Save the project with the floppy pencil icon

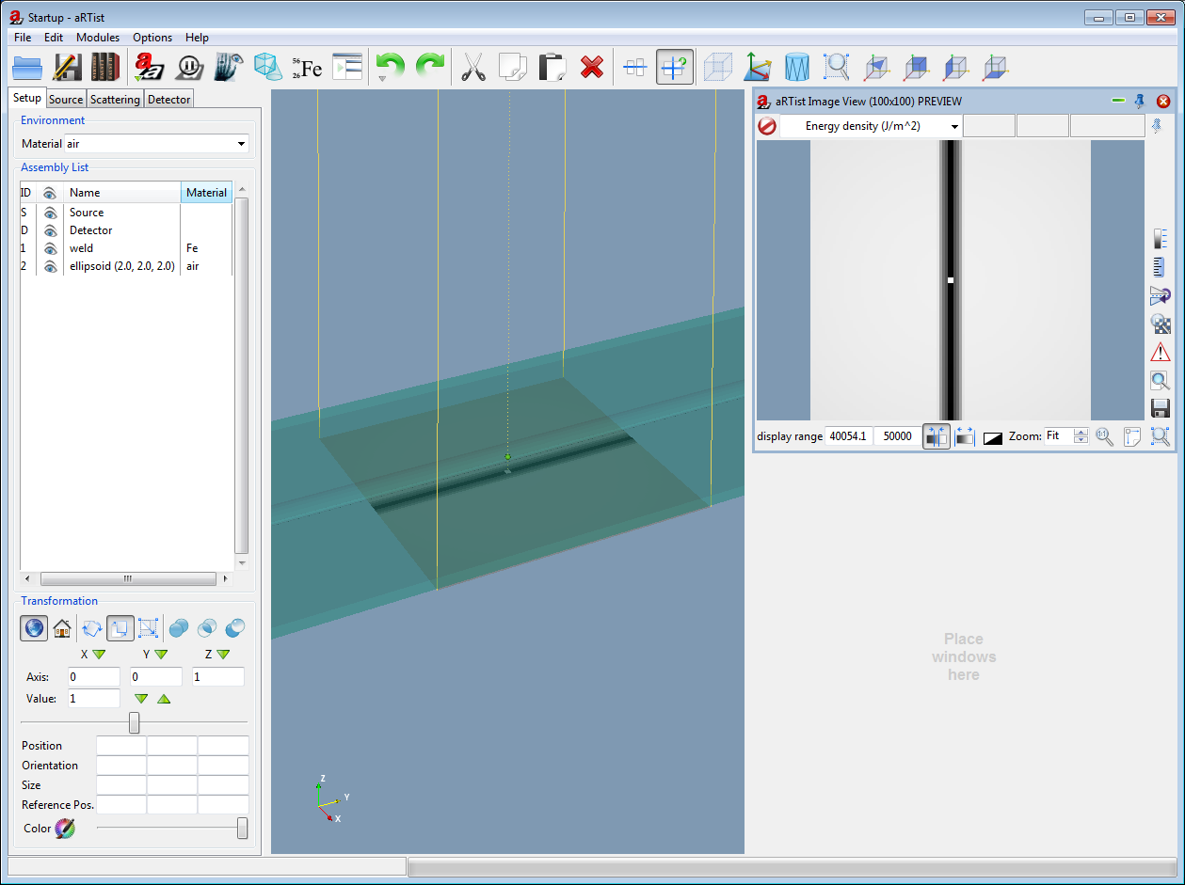67,68
